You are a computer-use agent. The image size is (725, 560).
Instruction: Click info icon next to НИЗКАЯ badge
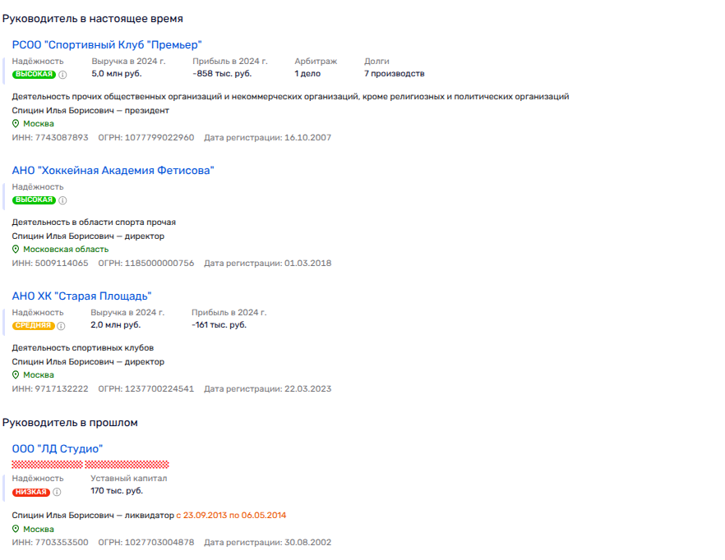[58, 493]
